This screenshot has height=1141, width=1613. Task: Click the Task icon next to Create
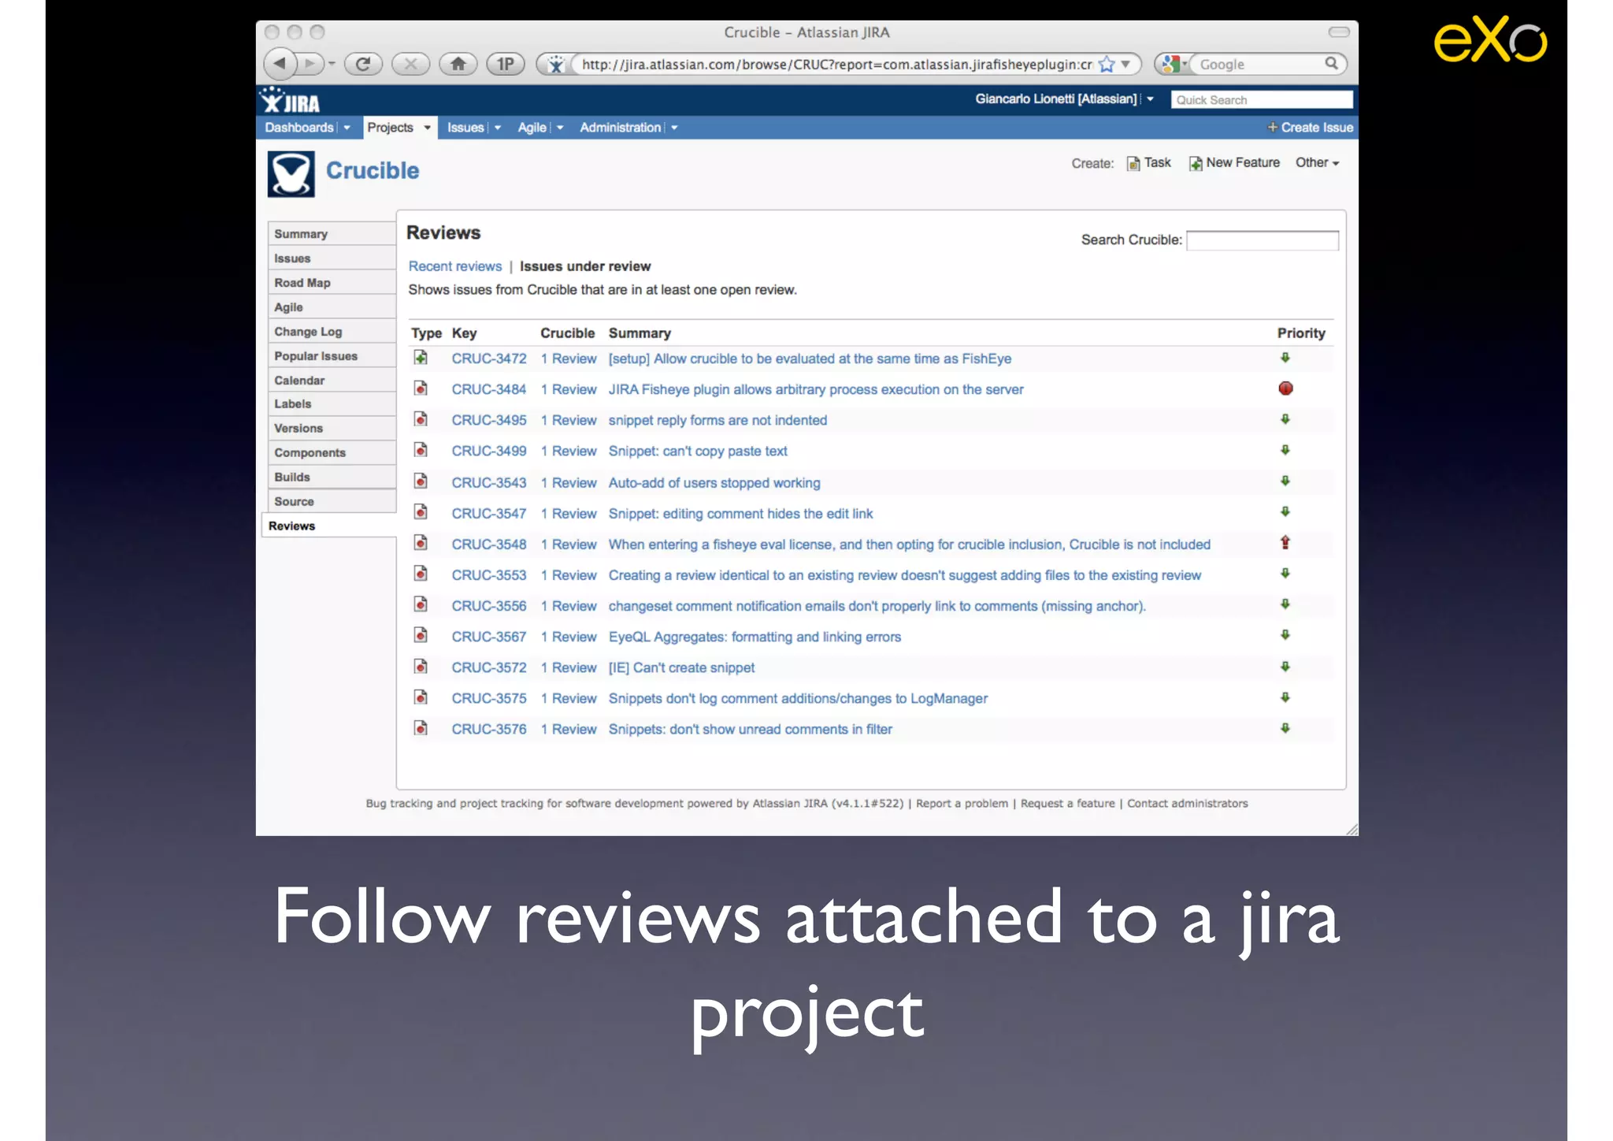(x=1133, y=163)
